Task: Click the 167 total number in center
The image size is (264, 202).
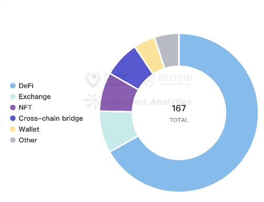Action: pos(179,109)
